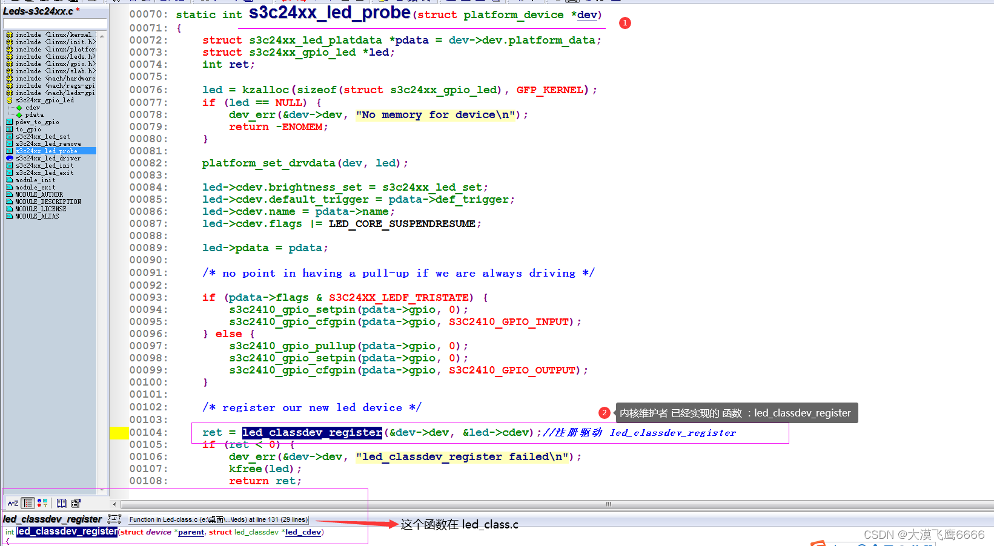Screen dimensions: 994x546
Task: Click S3C2410_GPIO_INPUT on line 95
Action: (509, 321)
